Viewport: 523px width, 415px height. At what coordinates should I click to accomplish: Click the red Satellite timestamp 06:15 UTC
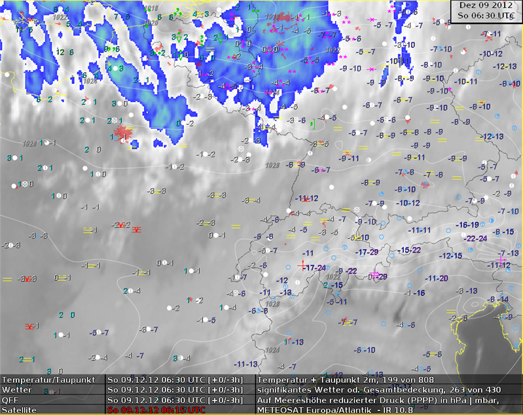pyautogui.click(x=156, y=410)
